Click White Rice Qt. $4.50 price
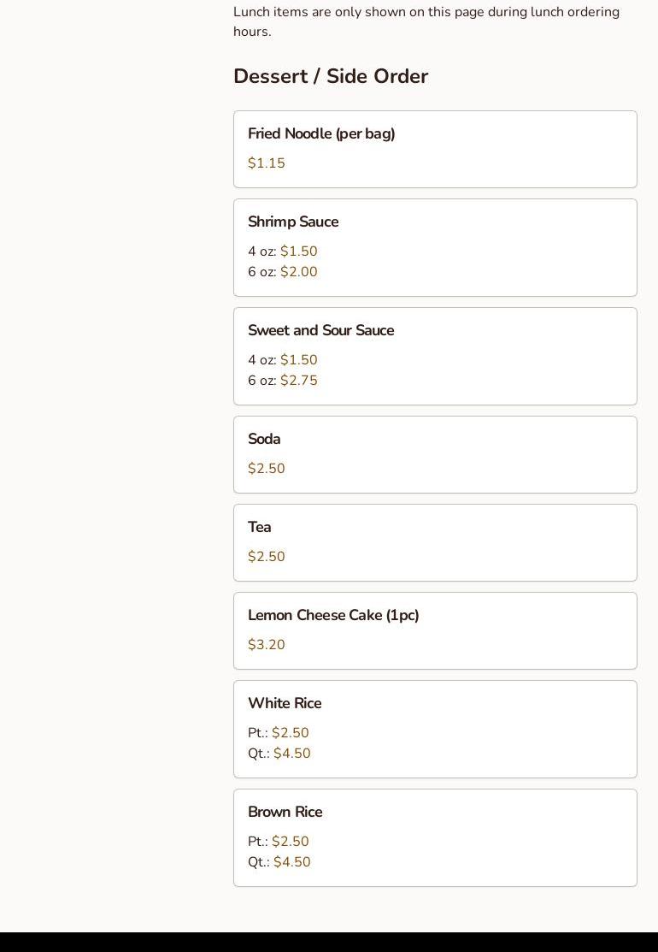Viewport: 658px width, 952px height. (x=291, y=754)
